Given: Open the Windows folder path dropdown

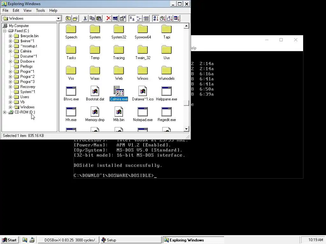Looking at the screenshot, I should pyautogui.click(x=59, y=18).
